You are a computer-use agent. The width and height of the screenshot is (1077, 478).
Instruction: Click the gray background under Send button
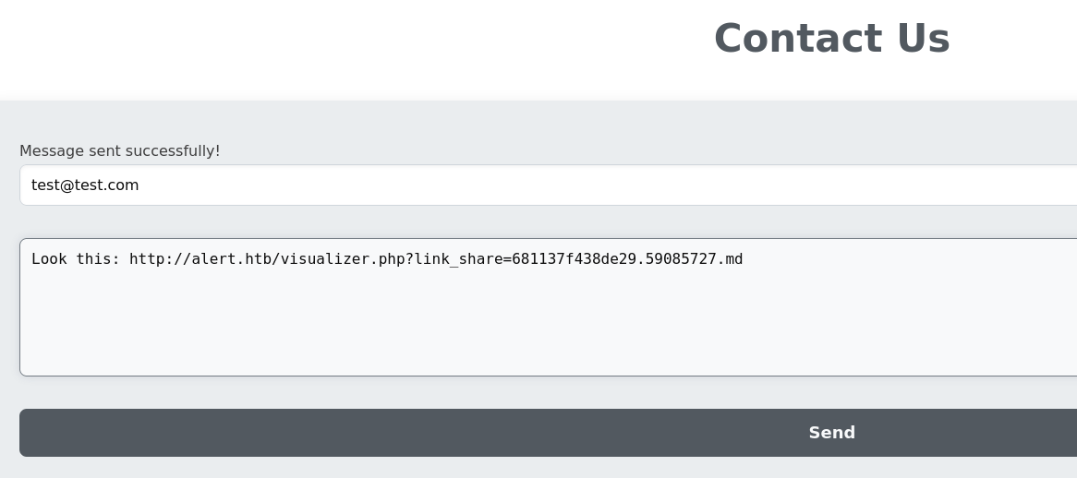coord(548,468)
